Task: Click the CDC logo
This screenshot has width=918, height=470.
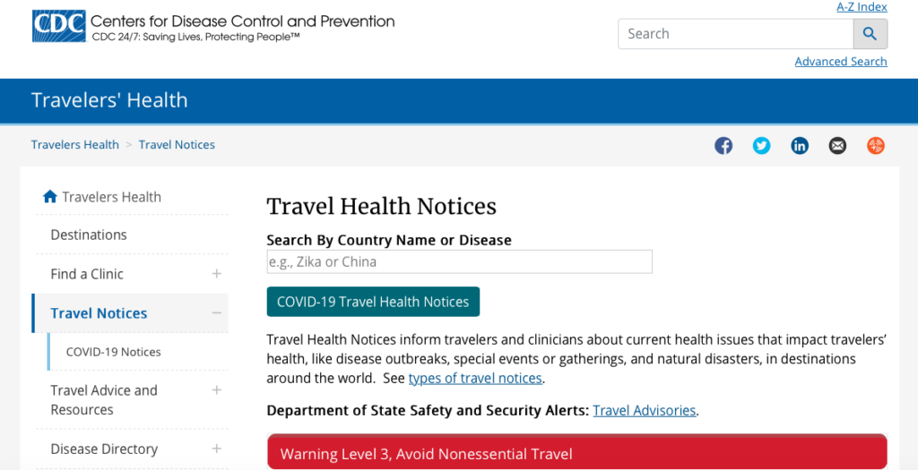Action: click(58, 26)
